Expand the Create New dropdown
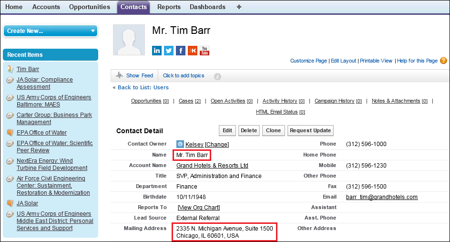This screenshot has width=450, height=242. pyautogui.click(x=51, y=31)
